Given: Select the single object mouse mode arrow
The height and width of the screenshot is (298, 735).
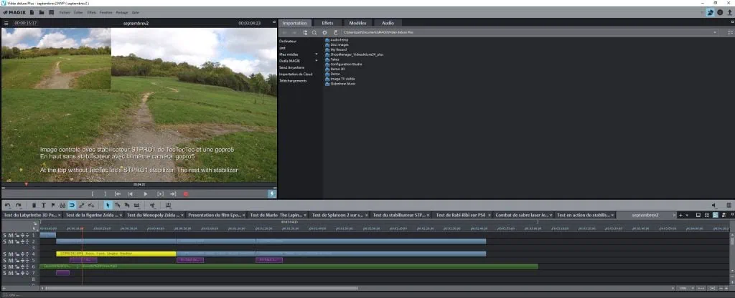Looking at the screenshot, I should (x=108, y=206).
